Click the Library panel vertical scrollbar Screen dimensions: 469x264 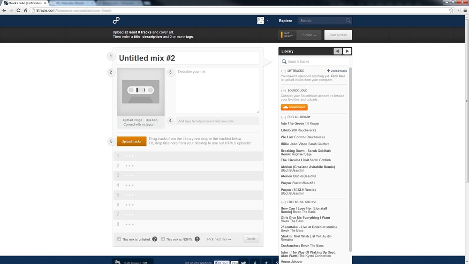[350, 159]
